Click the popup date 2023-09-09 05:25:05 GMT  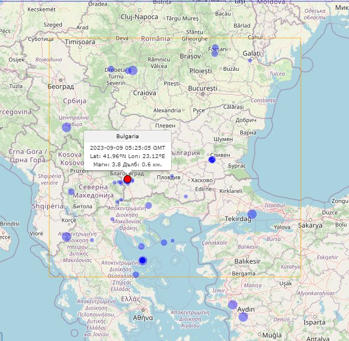pyautogui.click(x=128, y=148)
